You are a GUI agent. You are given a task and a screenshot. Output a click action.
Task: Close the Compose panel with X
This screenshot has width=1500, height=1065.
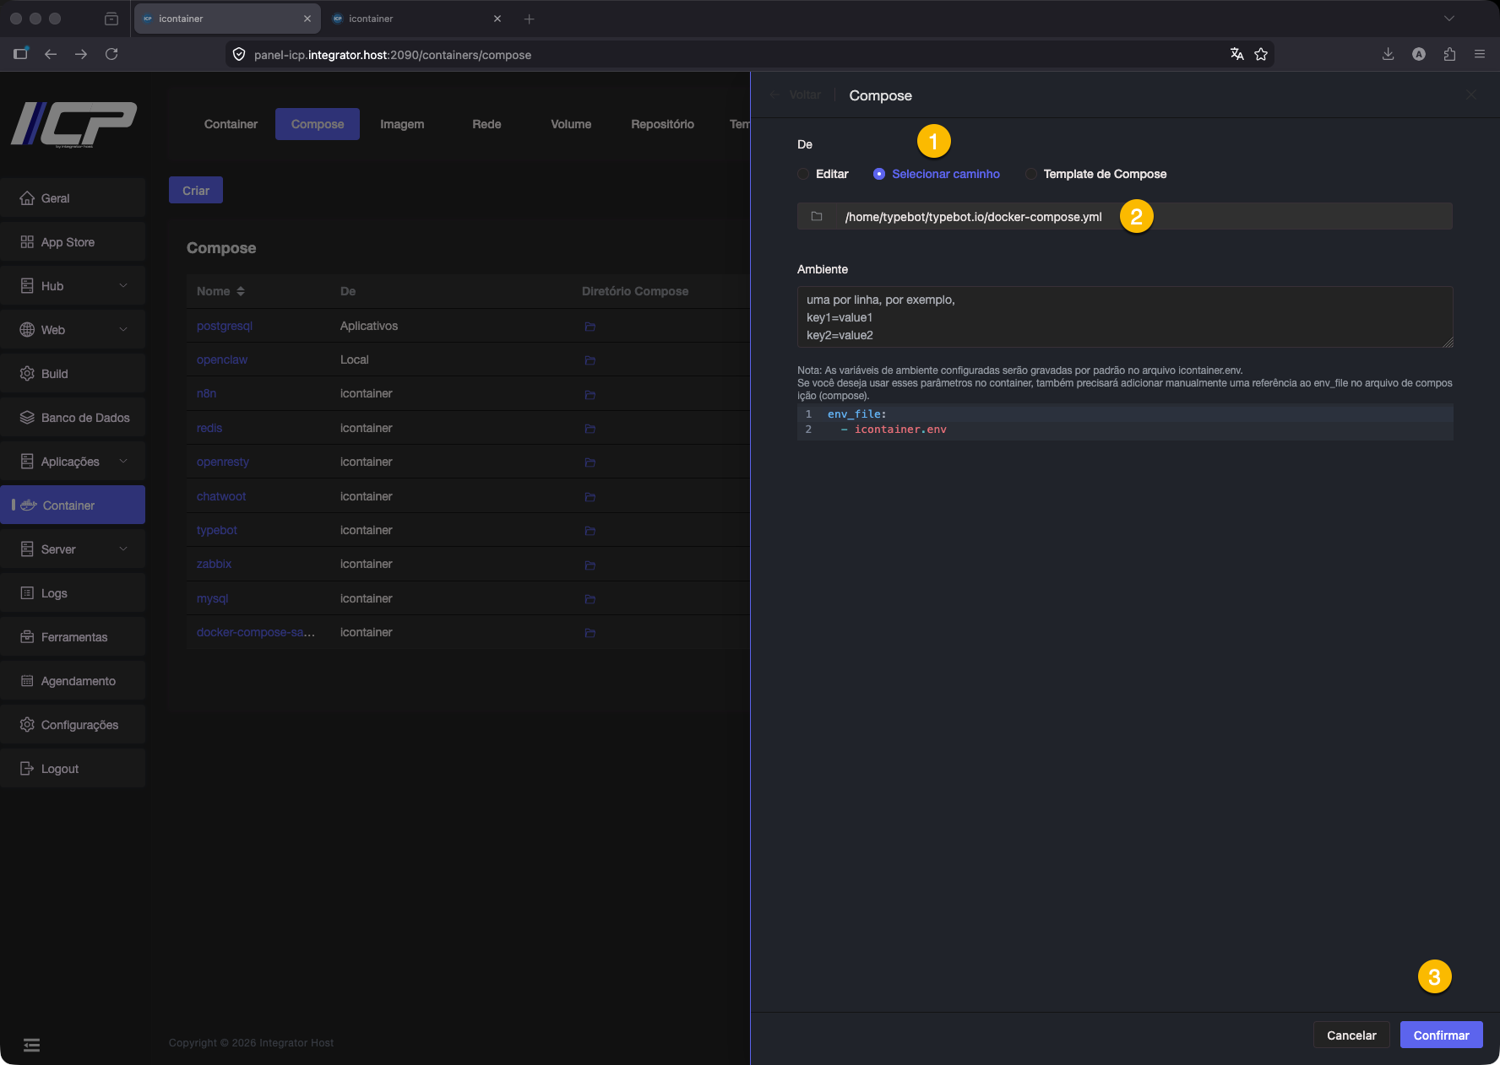click(1471, 95)
